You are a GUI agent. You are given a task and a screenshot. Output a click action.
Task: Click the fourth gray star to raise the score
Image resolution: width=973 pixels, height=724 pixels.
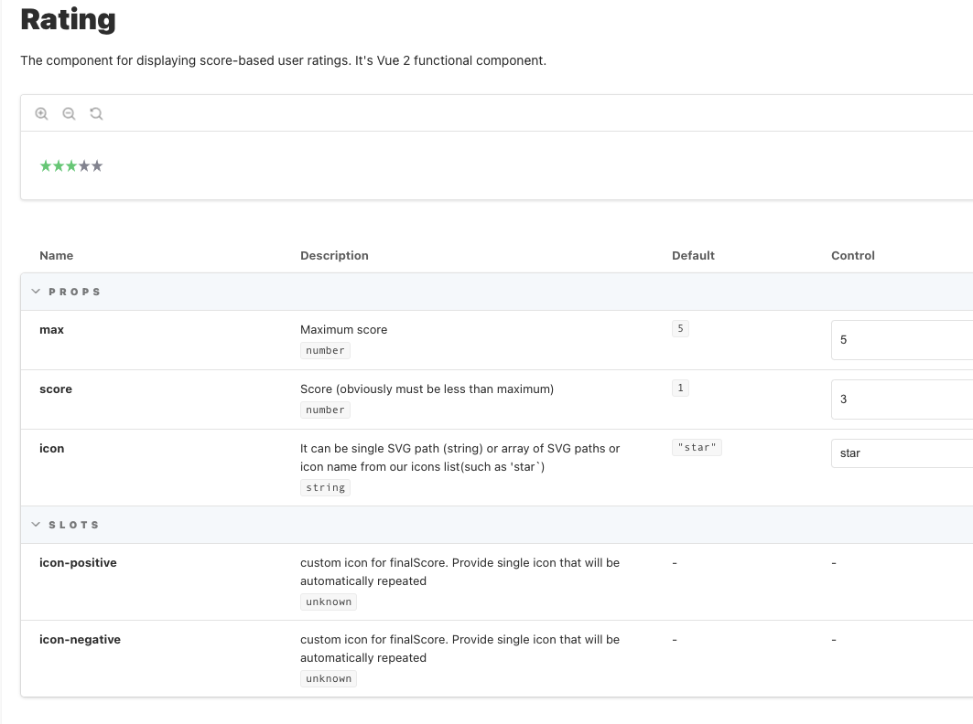85,165
